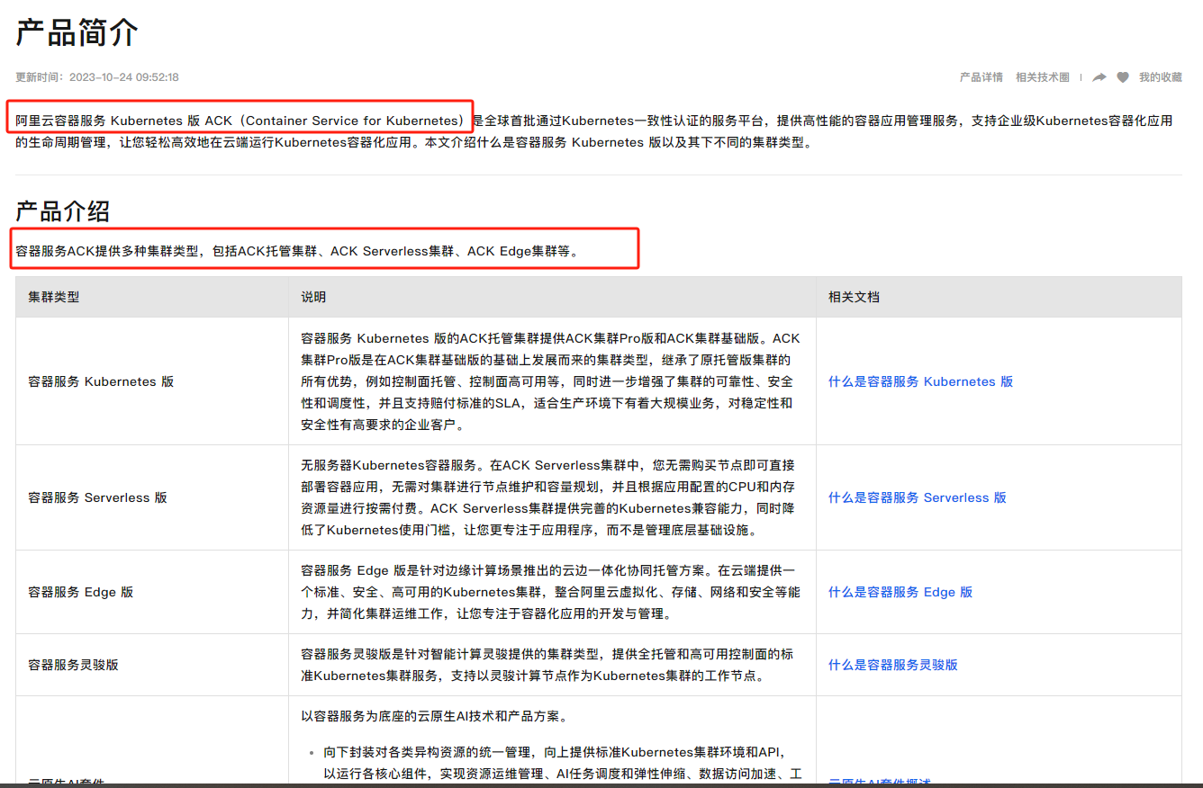Click the 灵骏版 智能计算 description paragraph
Image resolution: width=1203 pixels, height=788 pixels.
pyautogui.click(x=547, y=665)
